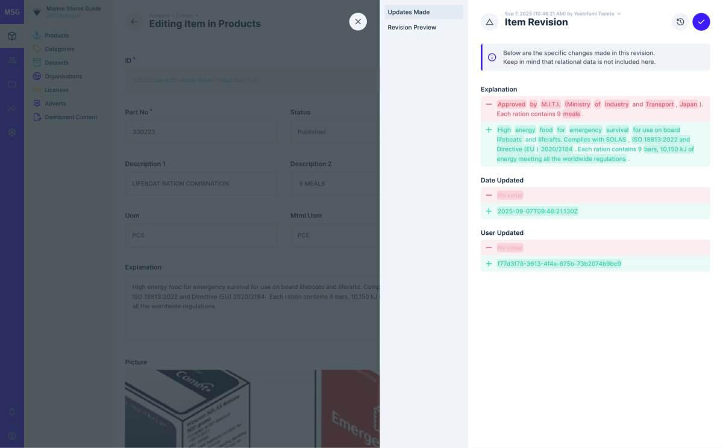The width and height of the screenshot is (723, 448).
Task: Click the Datasets table icon
Action: click(37, 63)
